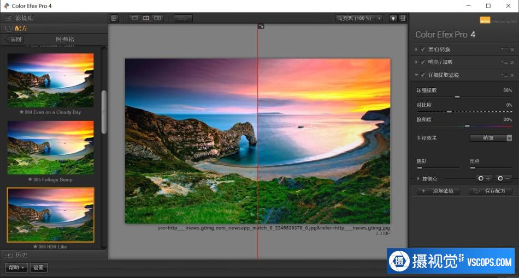Click the 30% saturation value
This screenshot has height=278, width=519.
click(x=508, y=119)
